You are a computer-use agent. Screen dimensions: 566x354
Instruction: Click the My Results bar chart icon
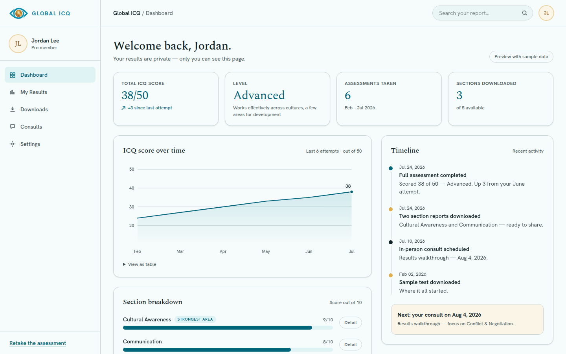13,92
